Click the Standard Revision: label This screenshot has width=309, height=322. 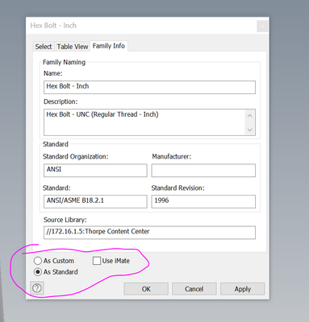(177, 188)
